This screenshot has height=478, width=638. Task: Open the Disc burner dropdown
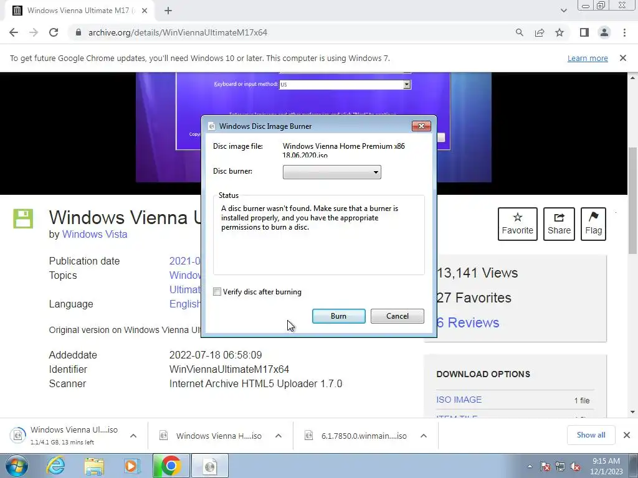pyautogui.click(x=331, y=172)
